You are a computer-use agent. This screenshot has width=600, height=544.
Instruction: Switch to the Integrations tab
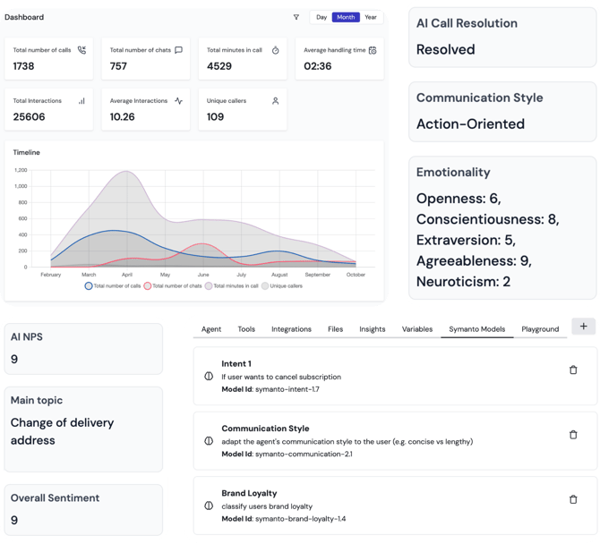point(291,329)
